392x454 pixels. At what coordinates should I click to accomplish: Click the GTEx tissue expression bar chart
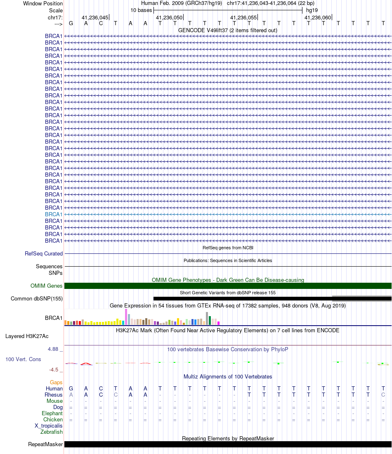tap(142, 317)
